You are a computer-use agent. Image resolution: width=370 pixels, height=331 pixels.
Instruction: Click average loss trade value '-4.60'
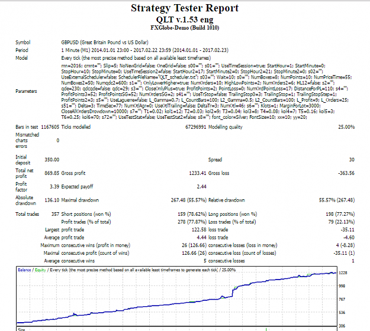[x=349, y=238]
